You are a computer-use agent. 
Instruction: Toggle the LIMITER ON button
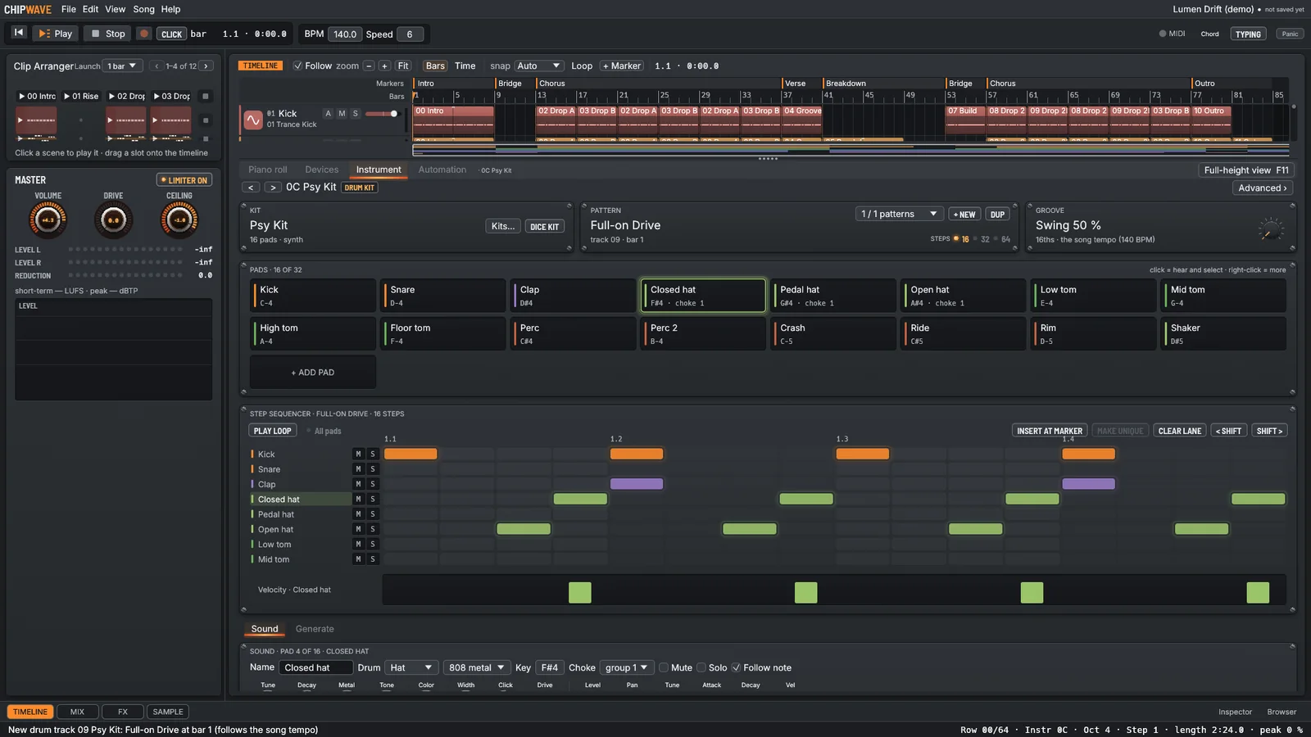184,180
